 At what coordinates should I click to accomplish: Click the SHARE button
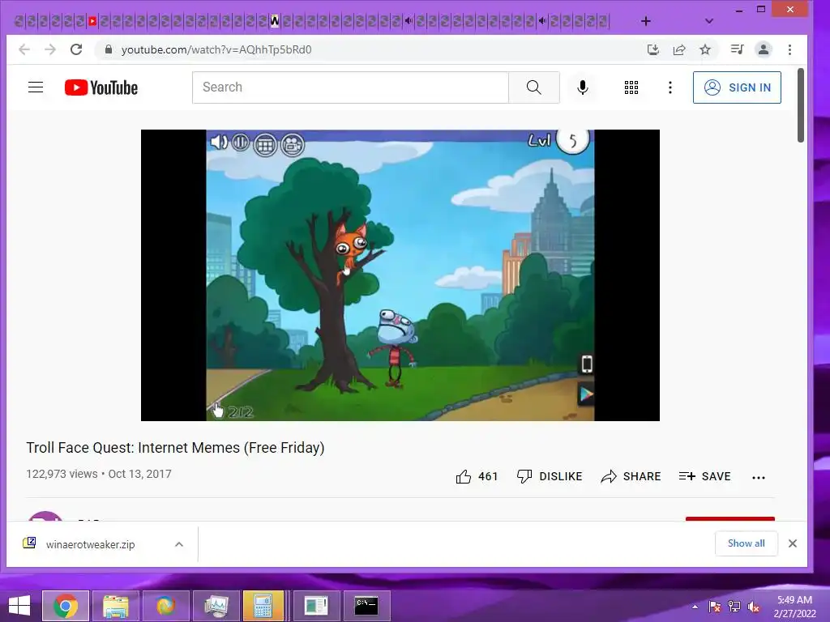click(631, 476)
